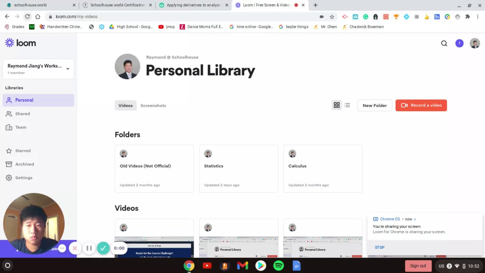Open notifications badge showing 1

(x=459, y=43)
